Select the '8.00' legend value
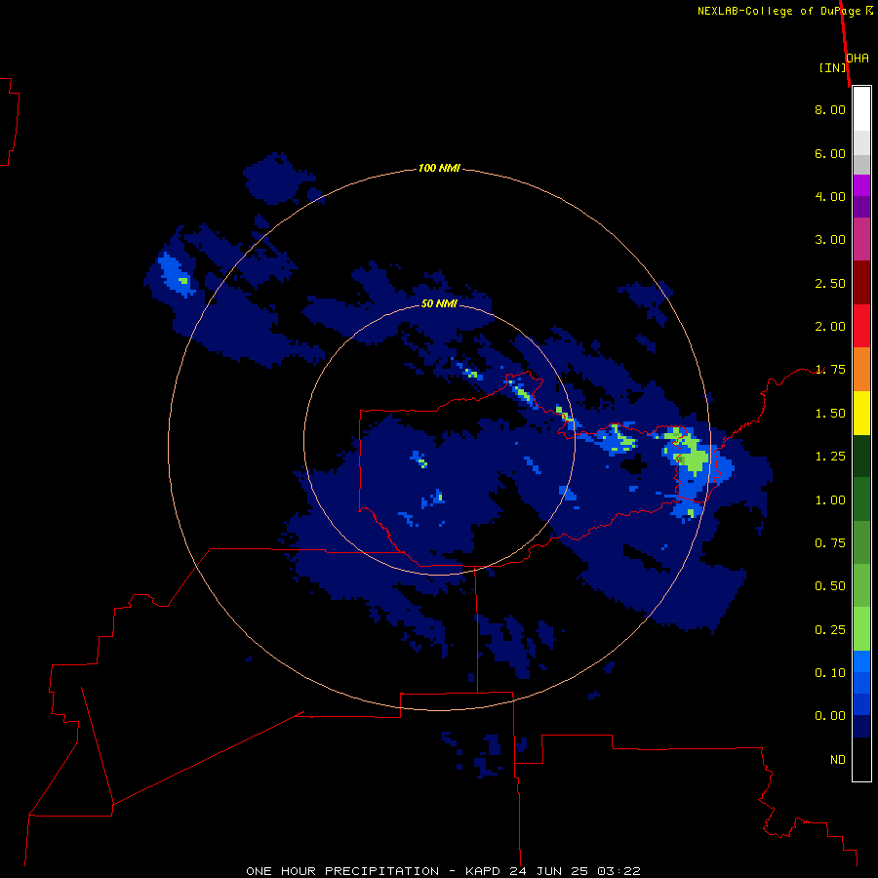Screen dimensions: 878x878 tap(830, 109)
